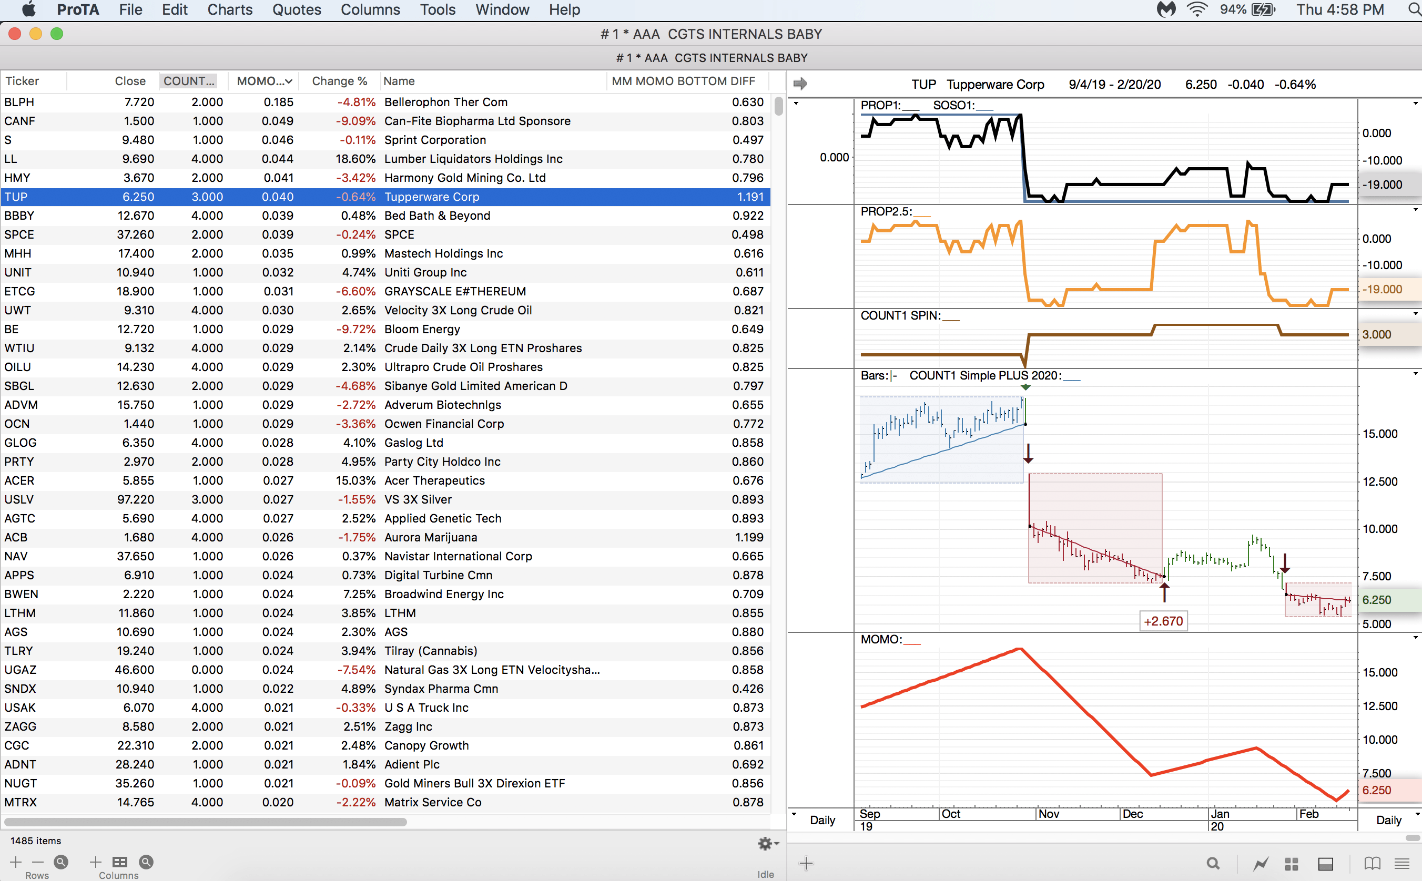Click the search rows magnifier icon
The image size is (1422, 881).
click(60, 862)
